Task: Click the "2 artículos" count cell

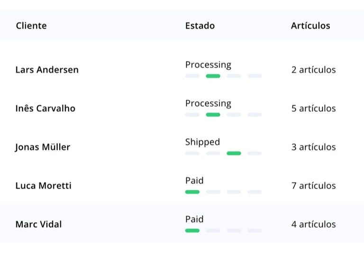Action: 313,70
